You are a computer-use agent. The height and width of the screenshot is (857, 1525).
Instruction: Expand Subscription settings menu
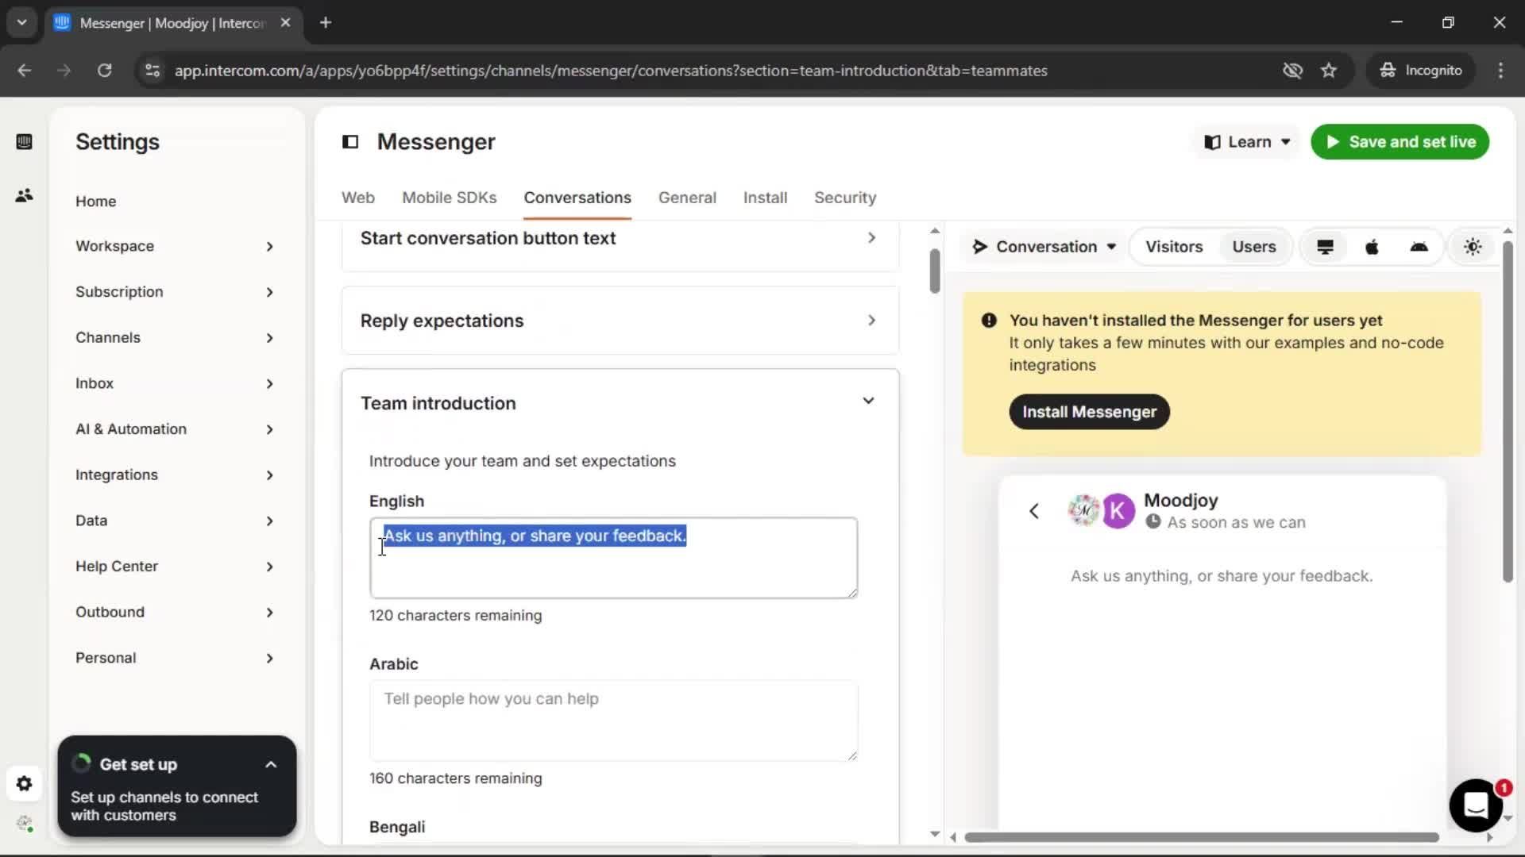(x=174, y=292)
